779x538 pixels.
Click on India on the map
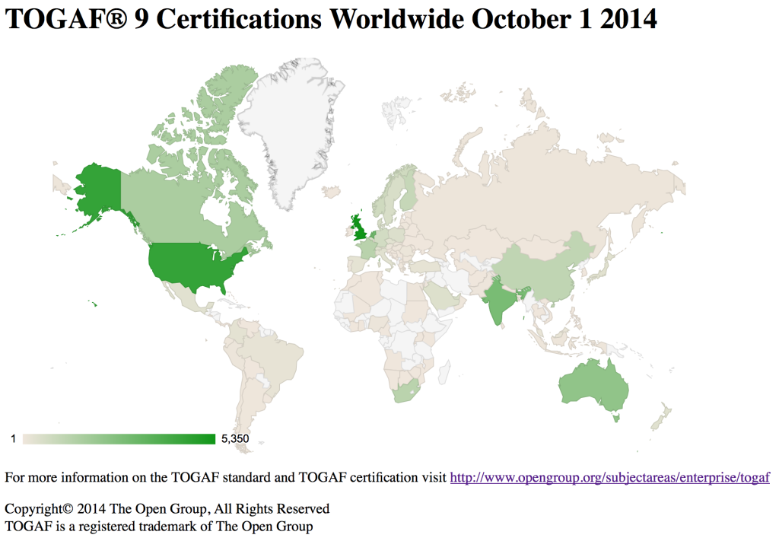(x=499, y=301)
